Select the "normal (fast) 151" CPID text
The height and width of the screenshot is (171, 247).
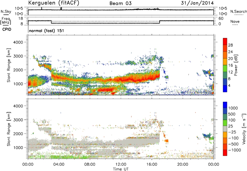coord(47,31)
